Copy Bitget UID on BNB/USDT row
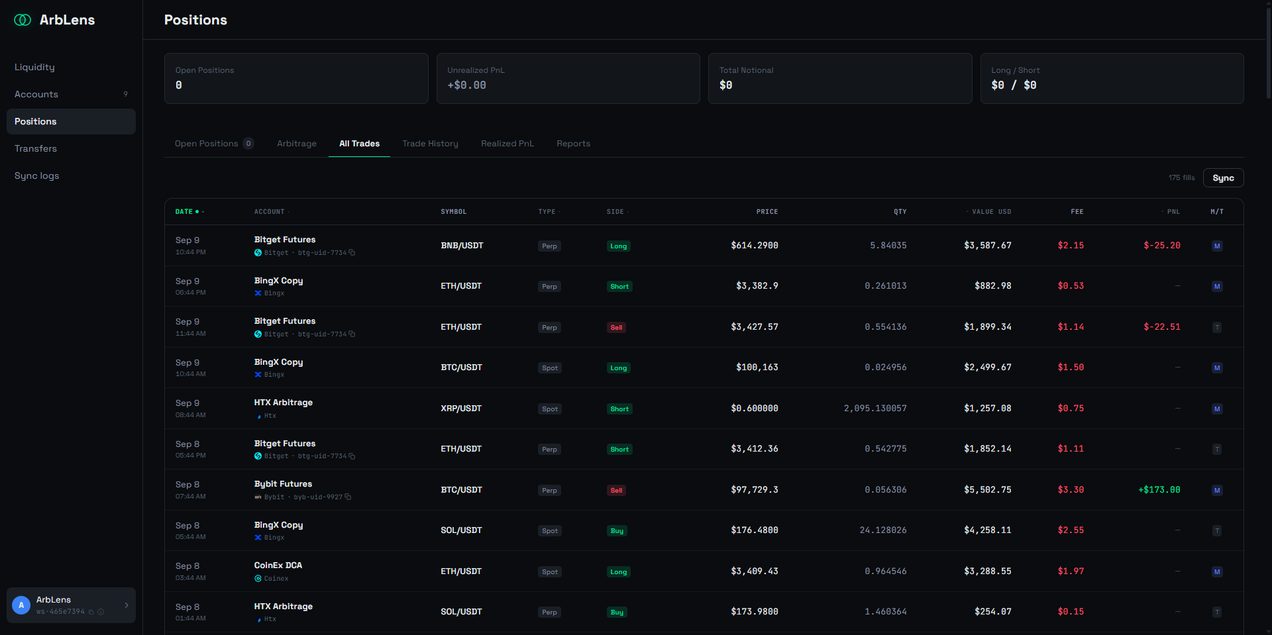The image size is (1272, 635). [352, 252]
